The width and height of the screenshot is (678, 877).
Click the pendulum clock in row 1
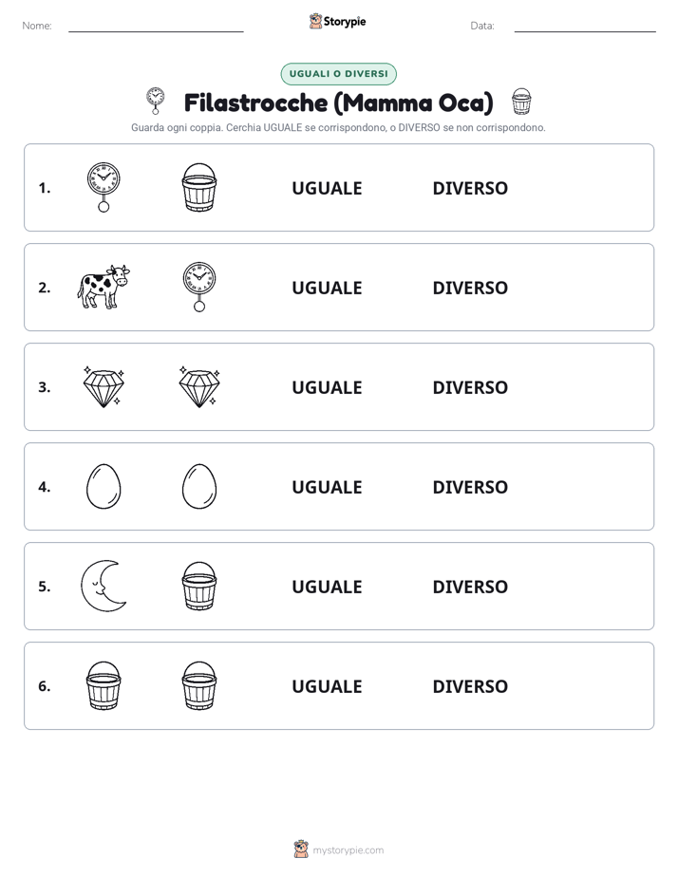pos(104,187)
